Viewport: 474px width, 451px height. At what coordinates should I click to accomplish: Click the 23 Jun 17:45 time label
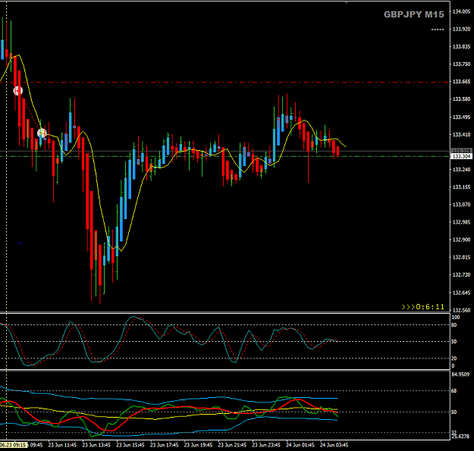(x=164, y=445)
